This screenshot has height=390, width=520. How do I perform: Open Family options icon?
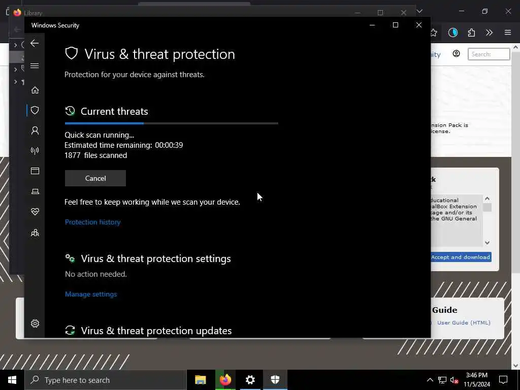(x=35, y=233)
